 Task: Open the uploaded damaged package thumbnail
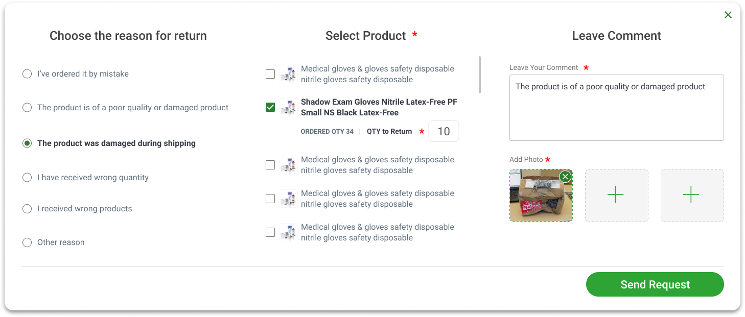[541, 196]
